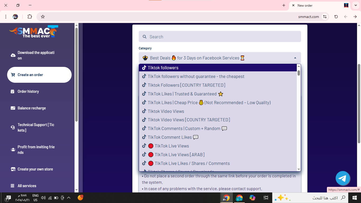Click the dropdown list scroll-down arrow
Screen dimensions: 361x203
coord(299,169)
